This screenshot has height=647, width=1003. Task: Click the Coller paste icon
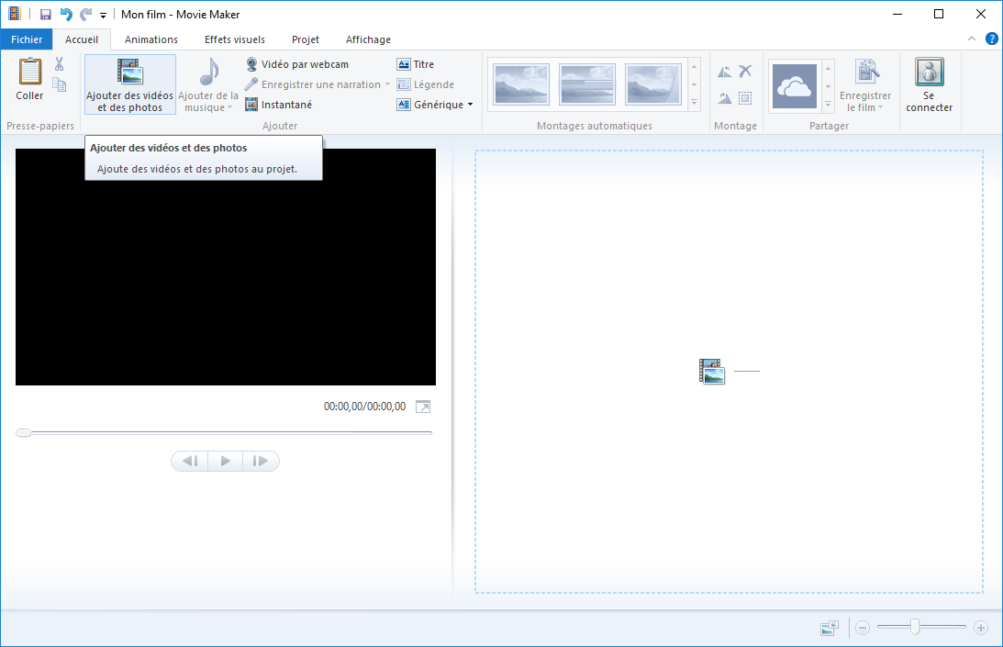coord(29,71)
